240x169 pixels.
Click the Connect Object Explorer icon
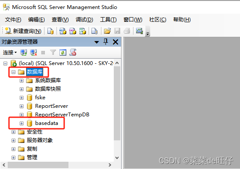click(24, 53)
